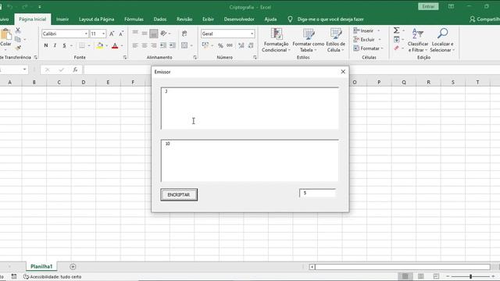Click the insert function fx icon
The image size is (500, 281).
click(75, 69)
